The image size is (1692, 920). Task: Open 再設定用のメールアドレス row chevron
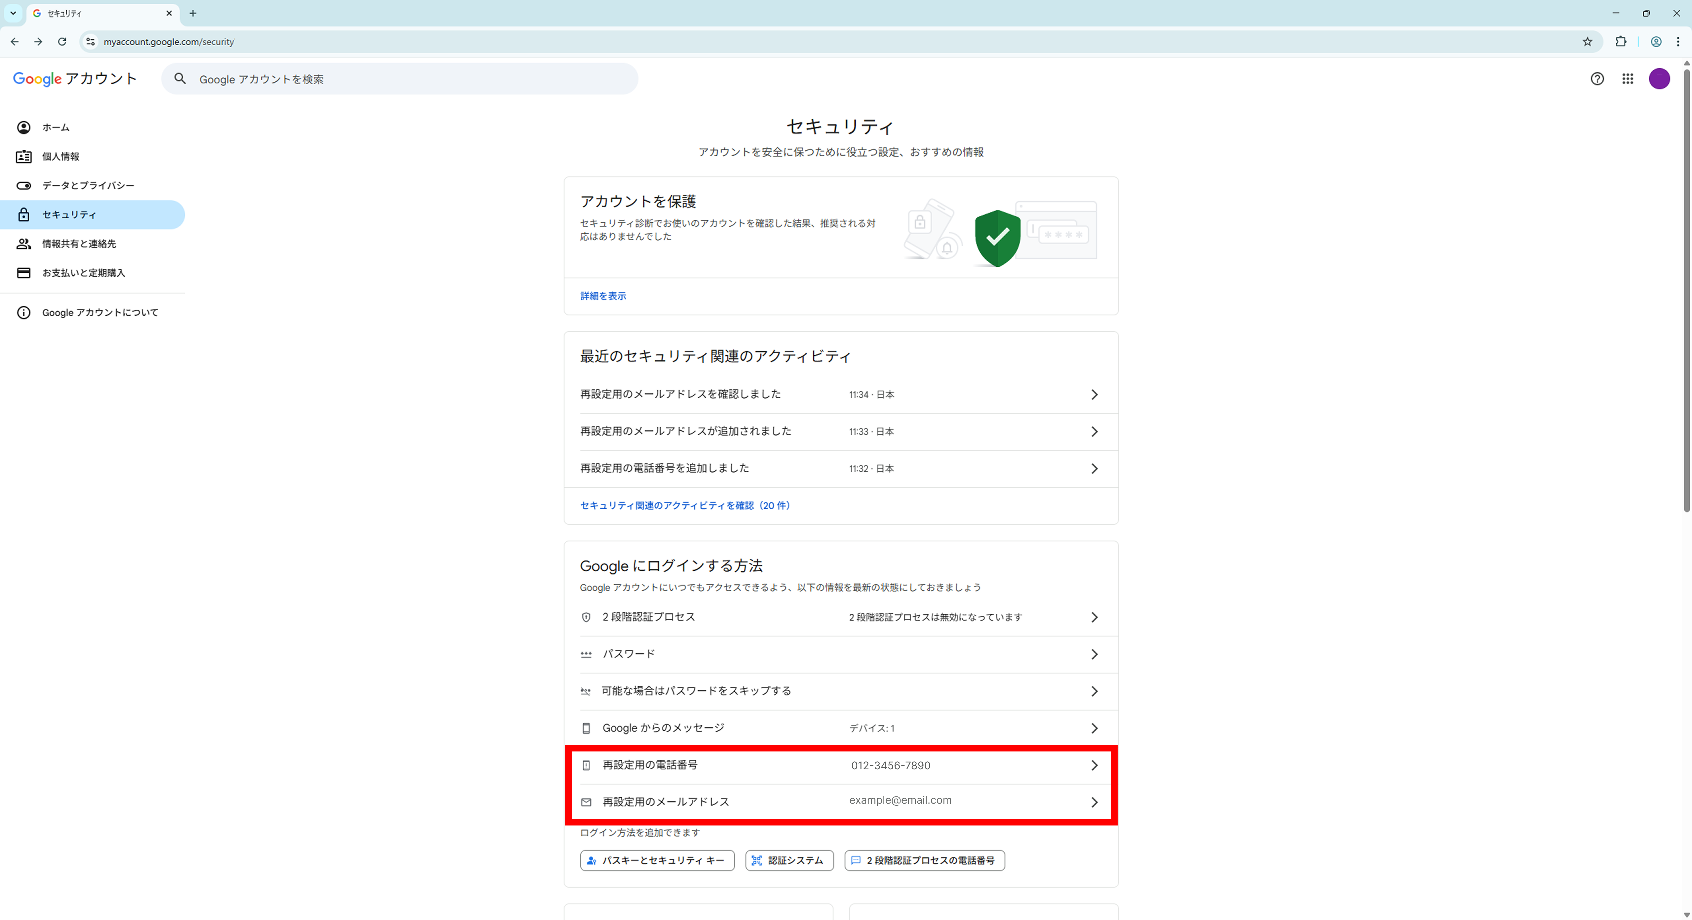tap(1094, 802)
